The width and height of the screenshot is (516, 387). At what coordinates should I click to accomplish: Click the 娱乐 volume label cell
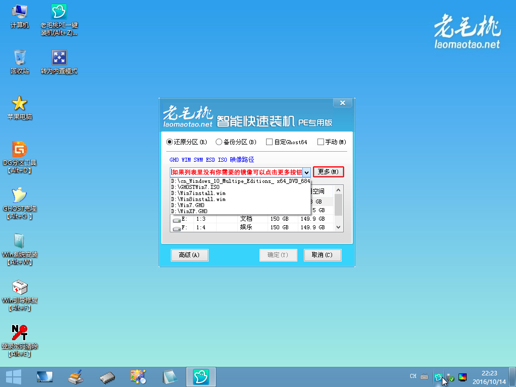[246, 227]
